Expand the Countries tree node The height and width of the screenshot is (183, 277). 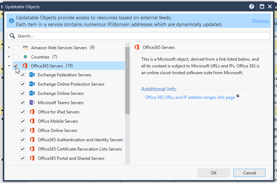(x=9, y=57)
